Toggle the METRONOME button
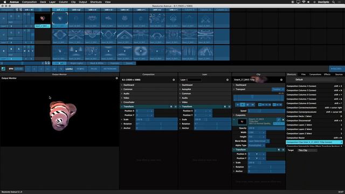345x194 pixels. point(110,69)
